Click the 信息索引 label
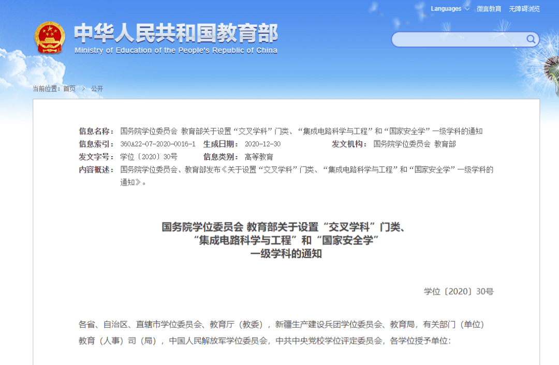 point(96,144)
